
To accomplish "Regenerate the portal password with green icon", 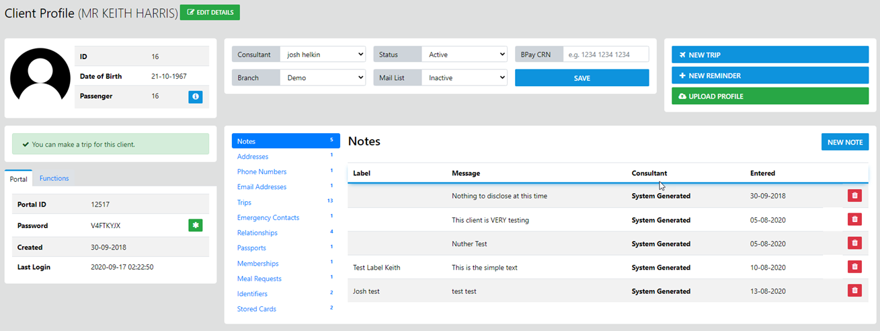I will pos(195,225).
